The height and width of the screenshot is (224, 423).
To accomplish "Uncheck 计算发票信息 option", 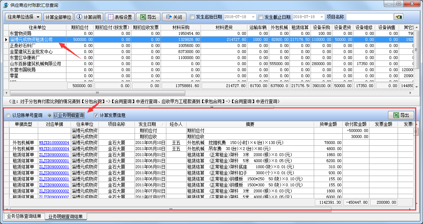I will [95, 115].
